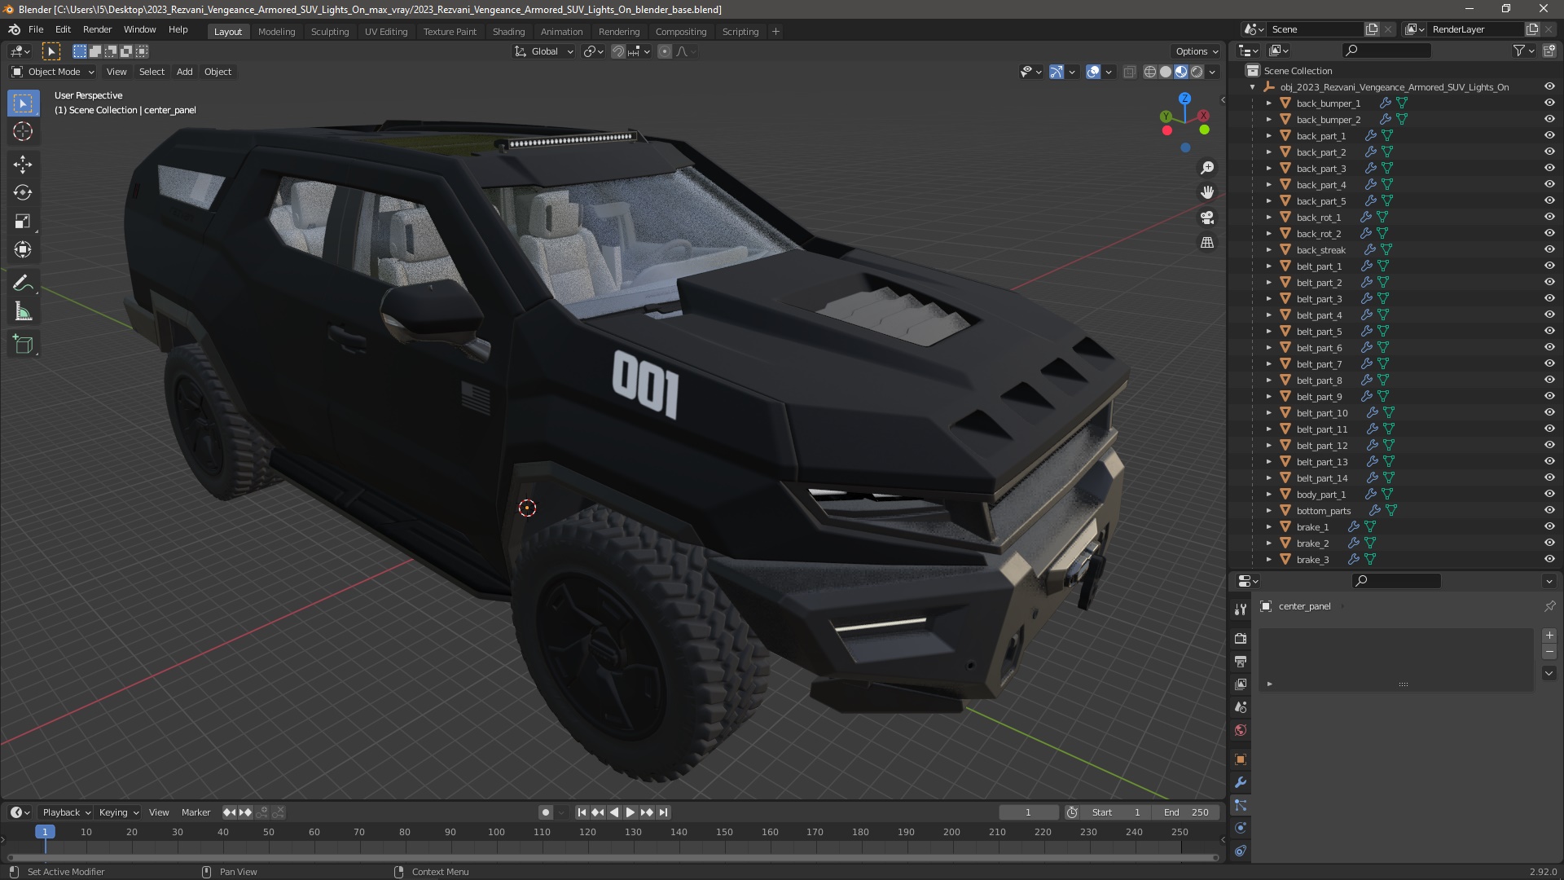
Task: Open the Tool properties tab
Action: pos(1241,609)
